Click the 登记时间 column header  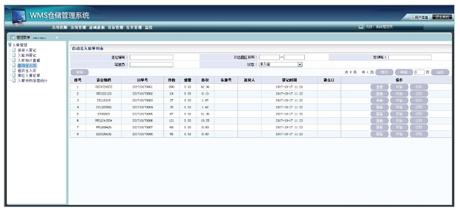(289, 80)
